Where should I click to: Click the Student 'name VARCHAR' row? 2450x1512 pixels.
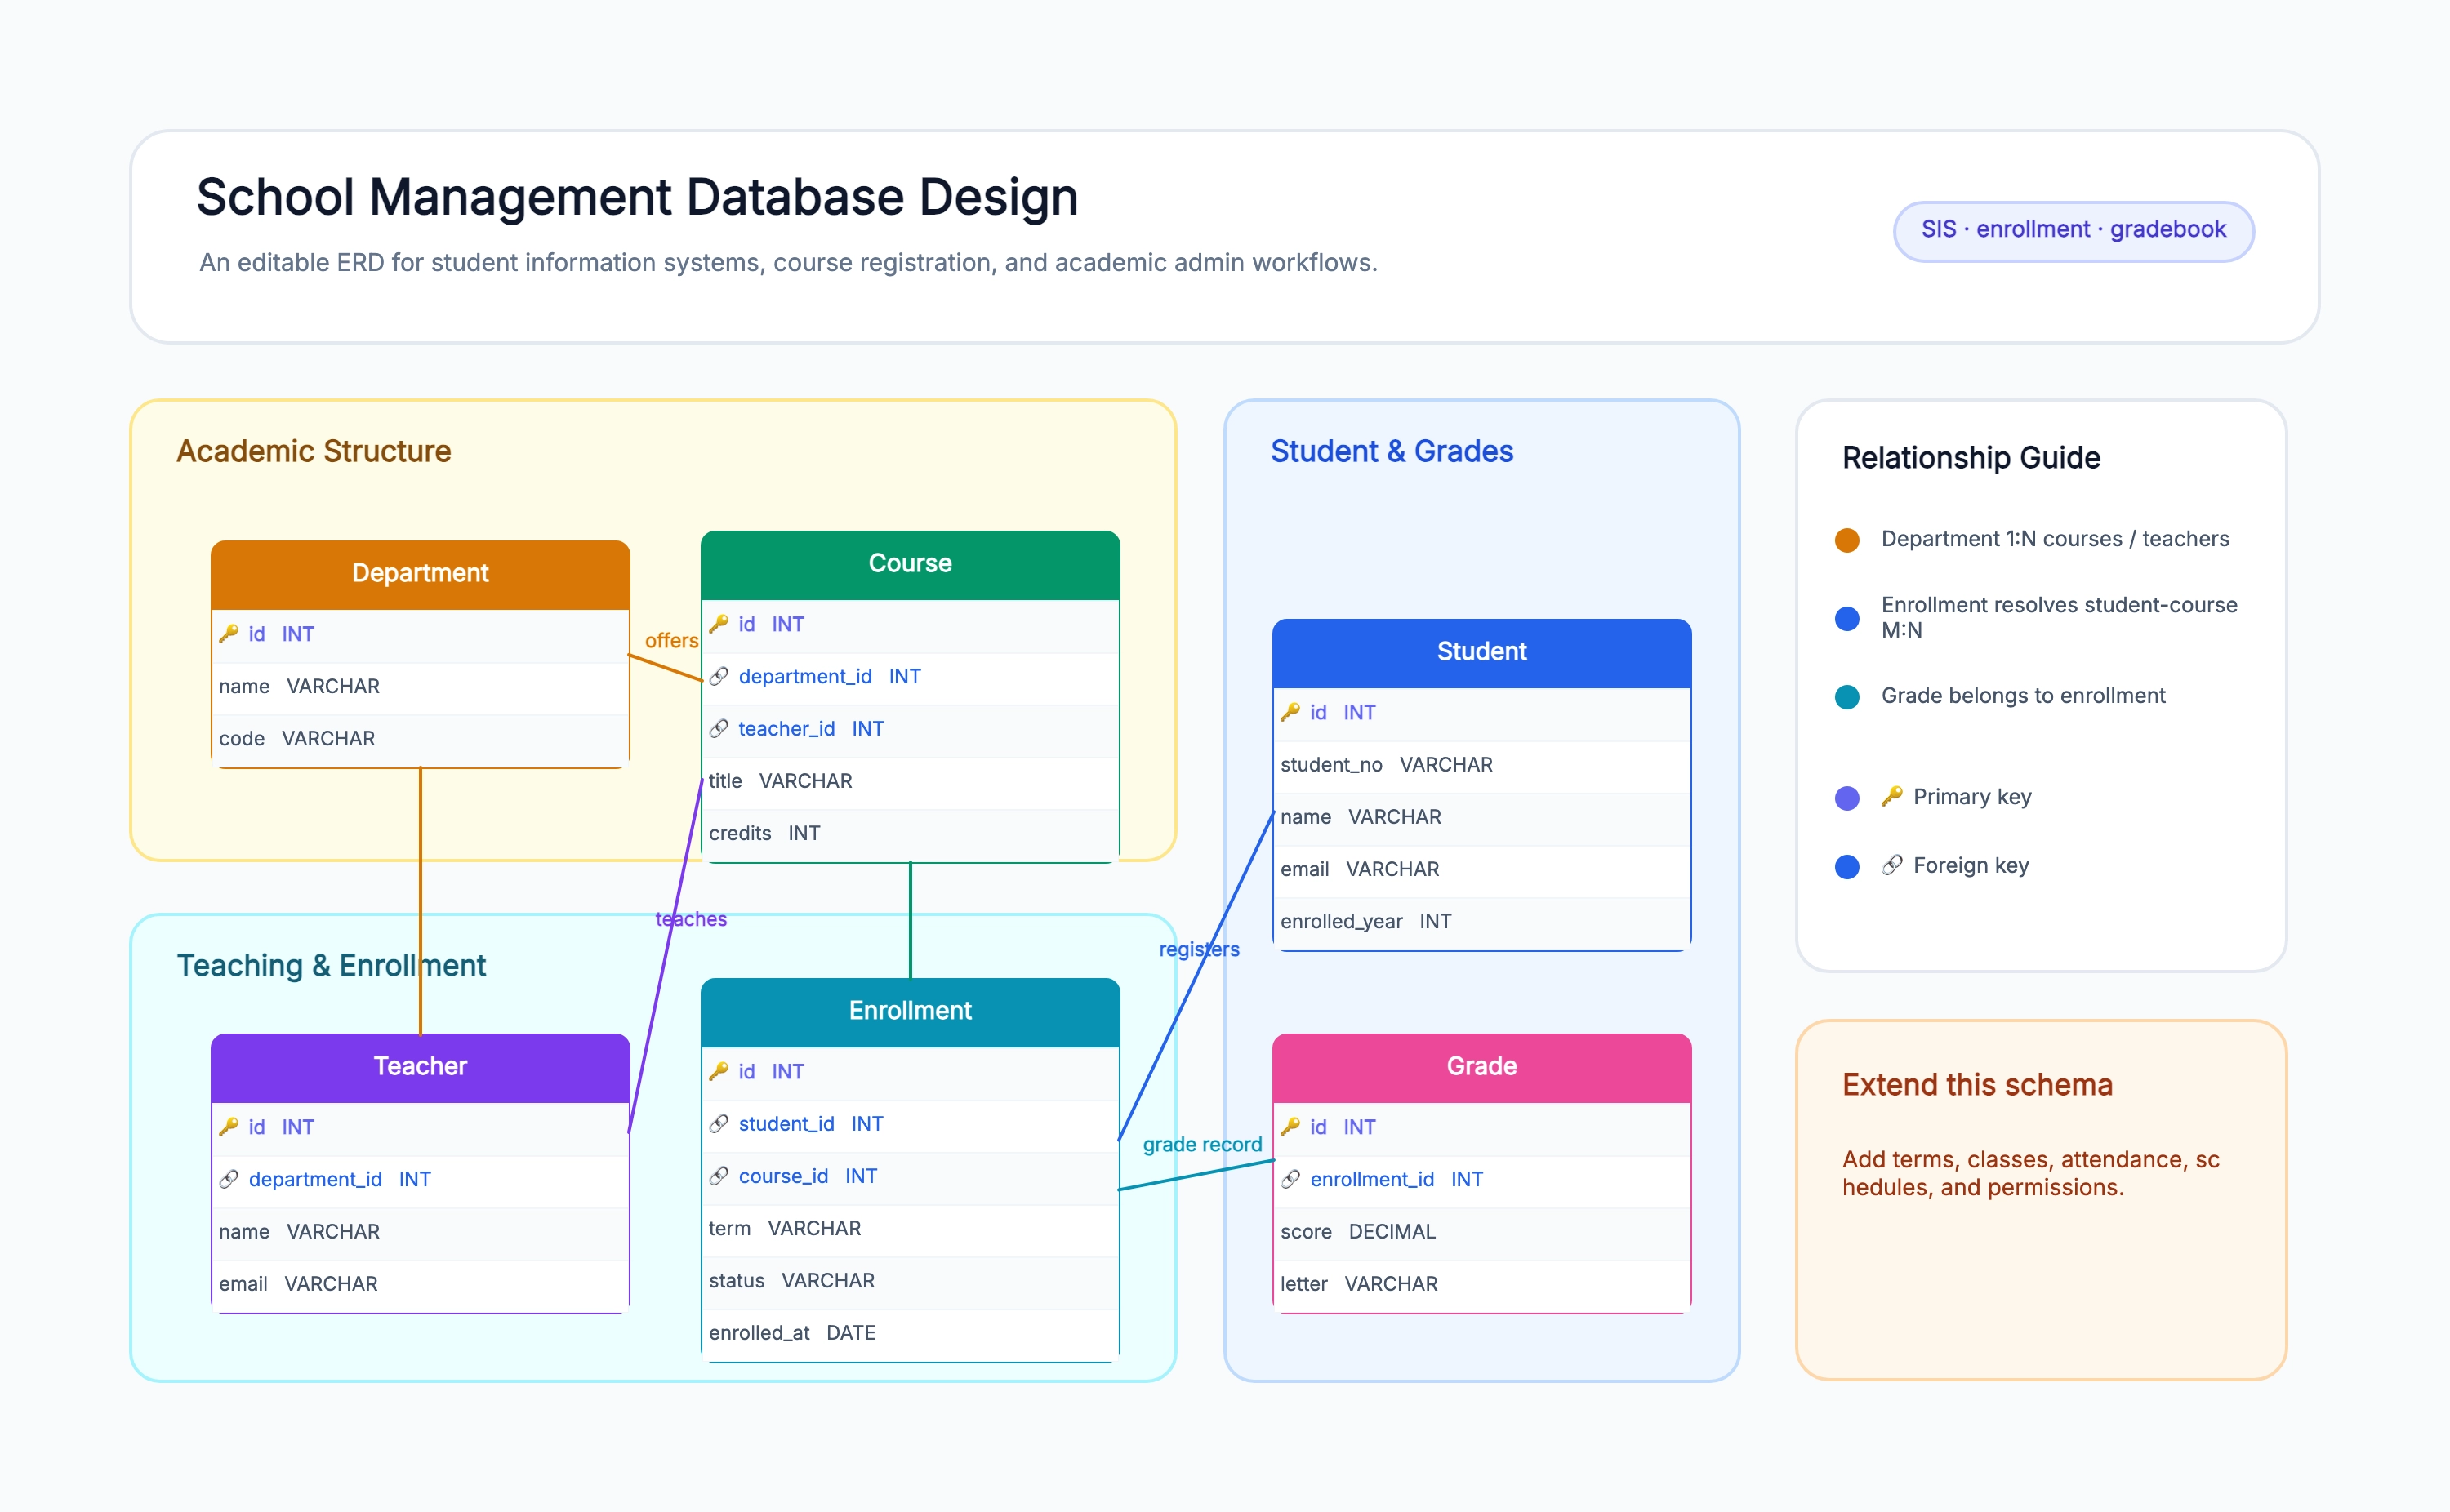point(1482,817)
